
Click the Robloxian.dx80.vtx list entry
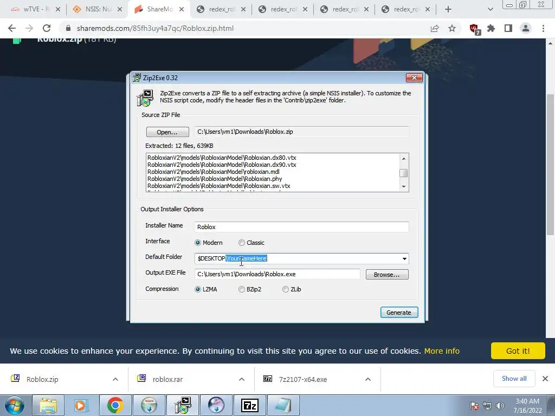click(222, 158)
